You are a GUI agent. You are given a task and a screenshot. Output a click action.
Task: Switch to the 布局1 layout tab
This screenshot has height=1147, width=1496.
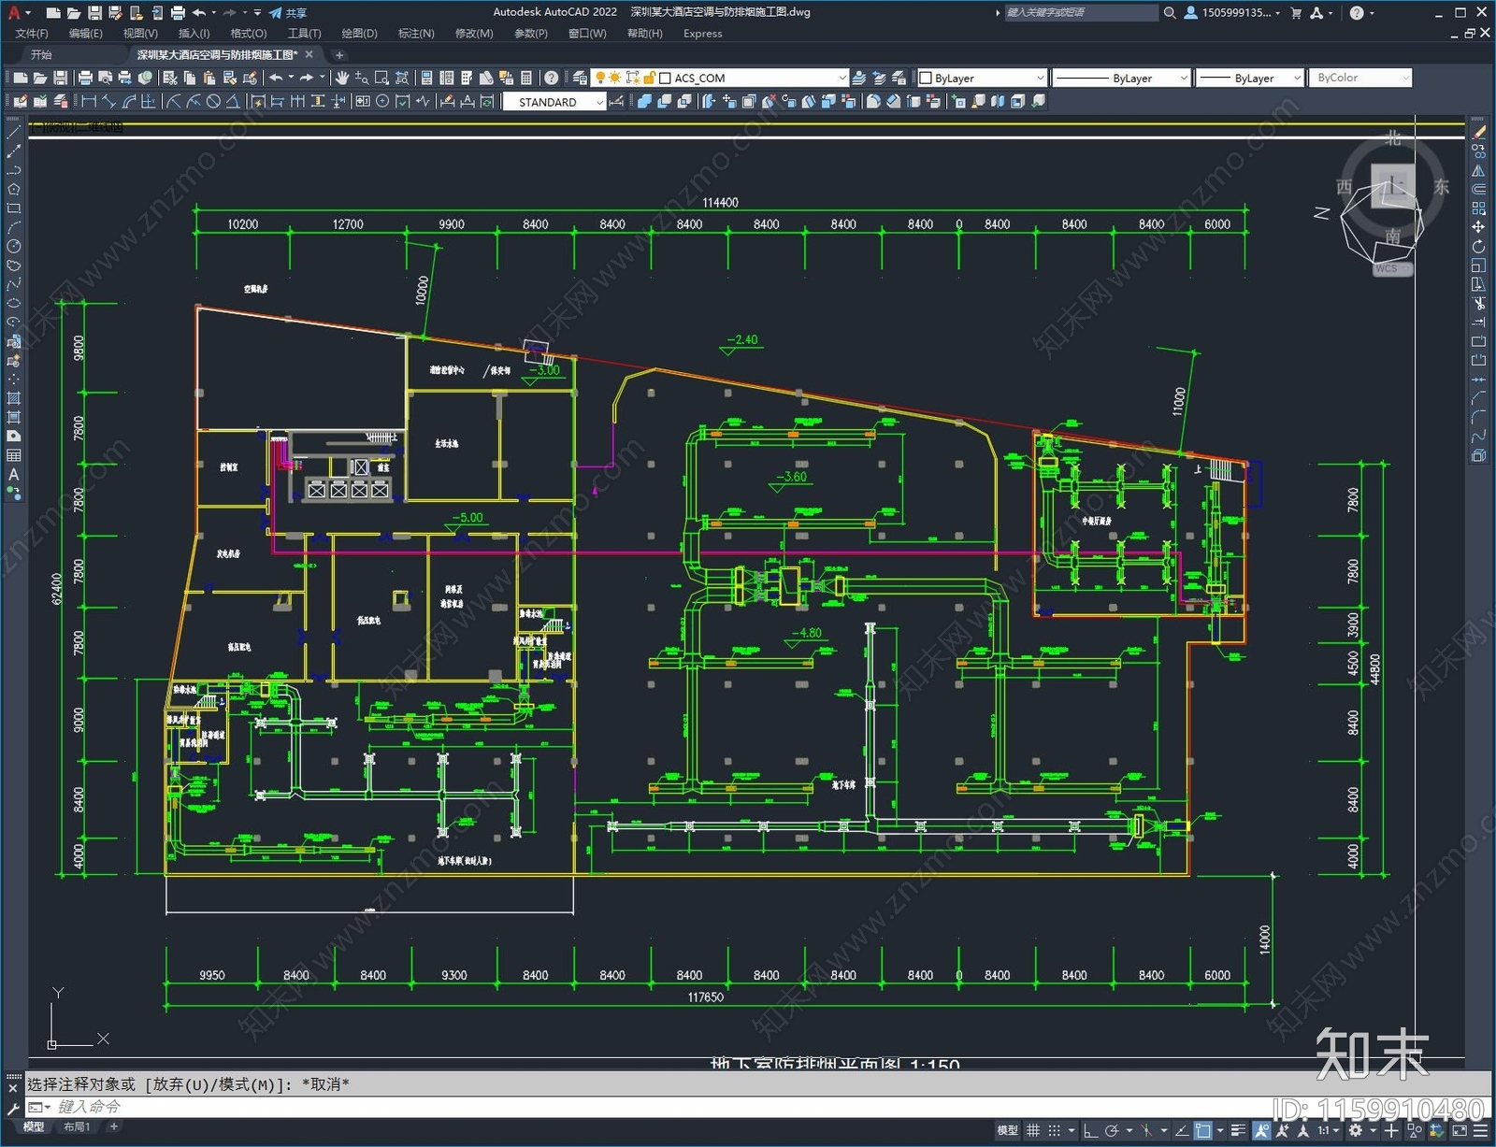tap(77, 1126)
